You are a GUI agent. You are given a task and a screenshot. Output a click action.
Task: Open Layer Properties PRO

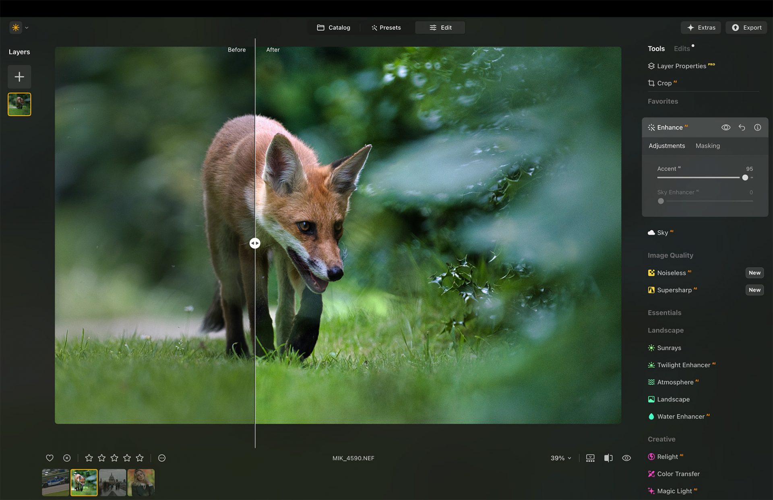[681, 66]
